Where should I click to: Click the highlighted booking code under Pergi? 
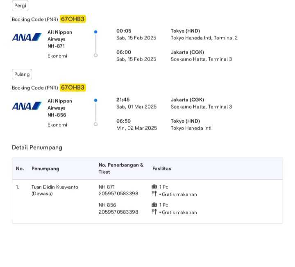[x=73, y=19]
